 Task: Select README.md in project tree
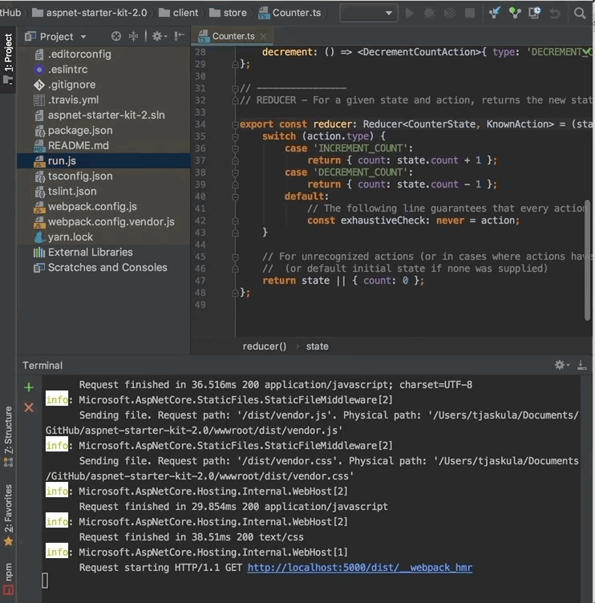pos(104,146)
